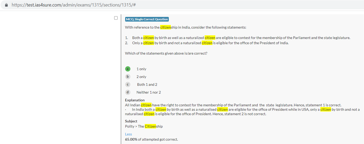Click statement 2 about President of India
This screenshot has height=144, width=364.
(210, 43)
